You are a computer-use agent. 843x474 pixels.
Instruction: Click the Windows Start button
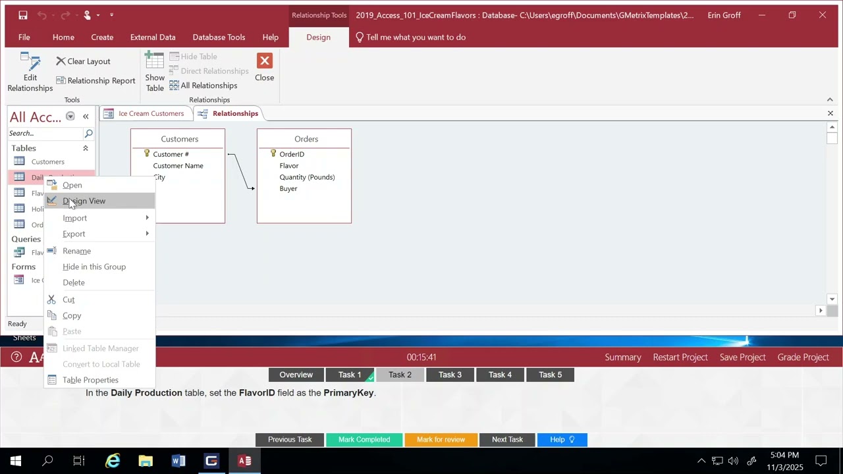click(16, 461)
